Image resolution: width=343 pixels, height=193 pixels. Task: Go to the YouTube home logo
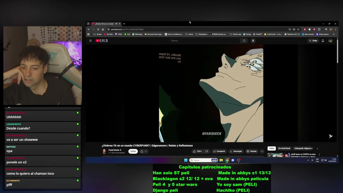click(102, 41)
